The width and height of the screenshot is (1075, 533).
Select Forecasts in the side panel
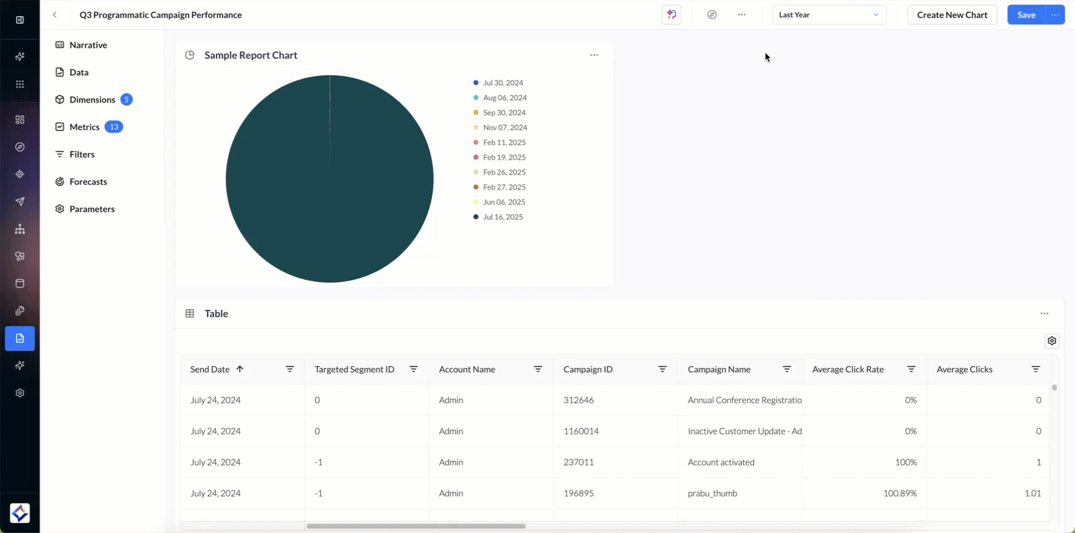click(88, 181)
